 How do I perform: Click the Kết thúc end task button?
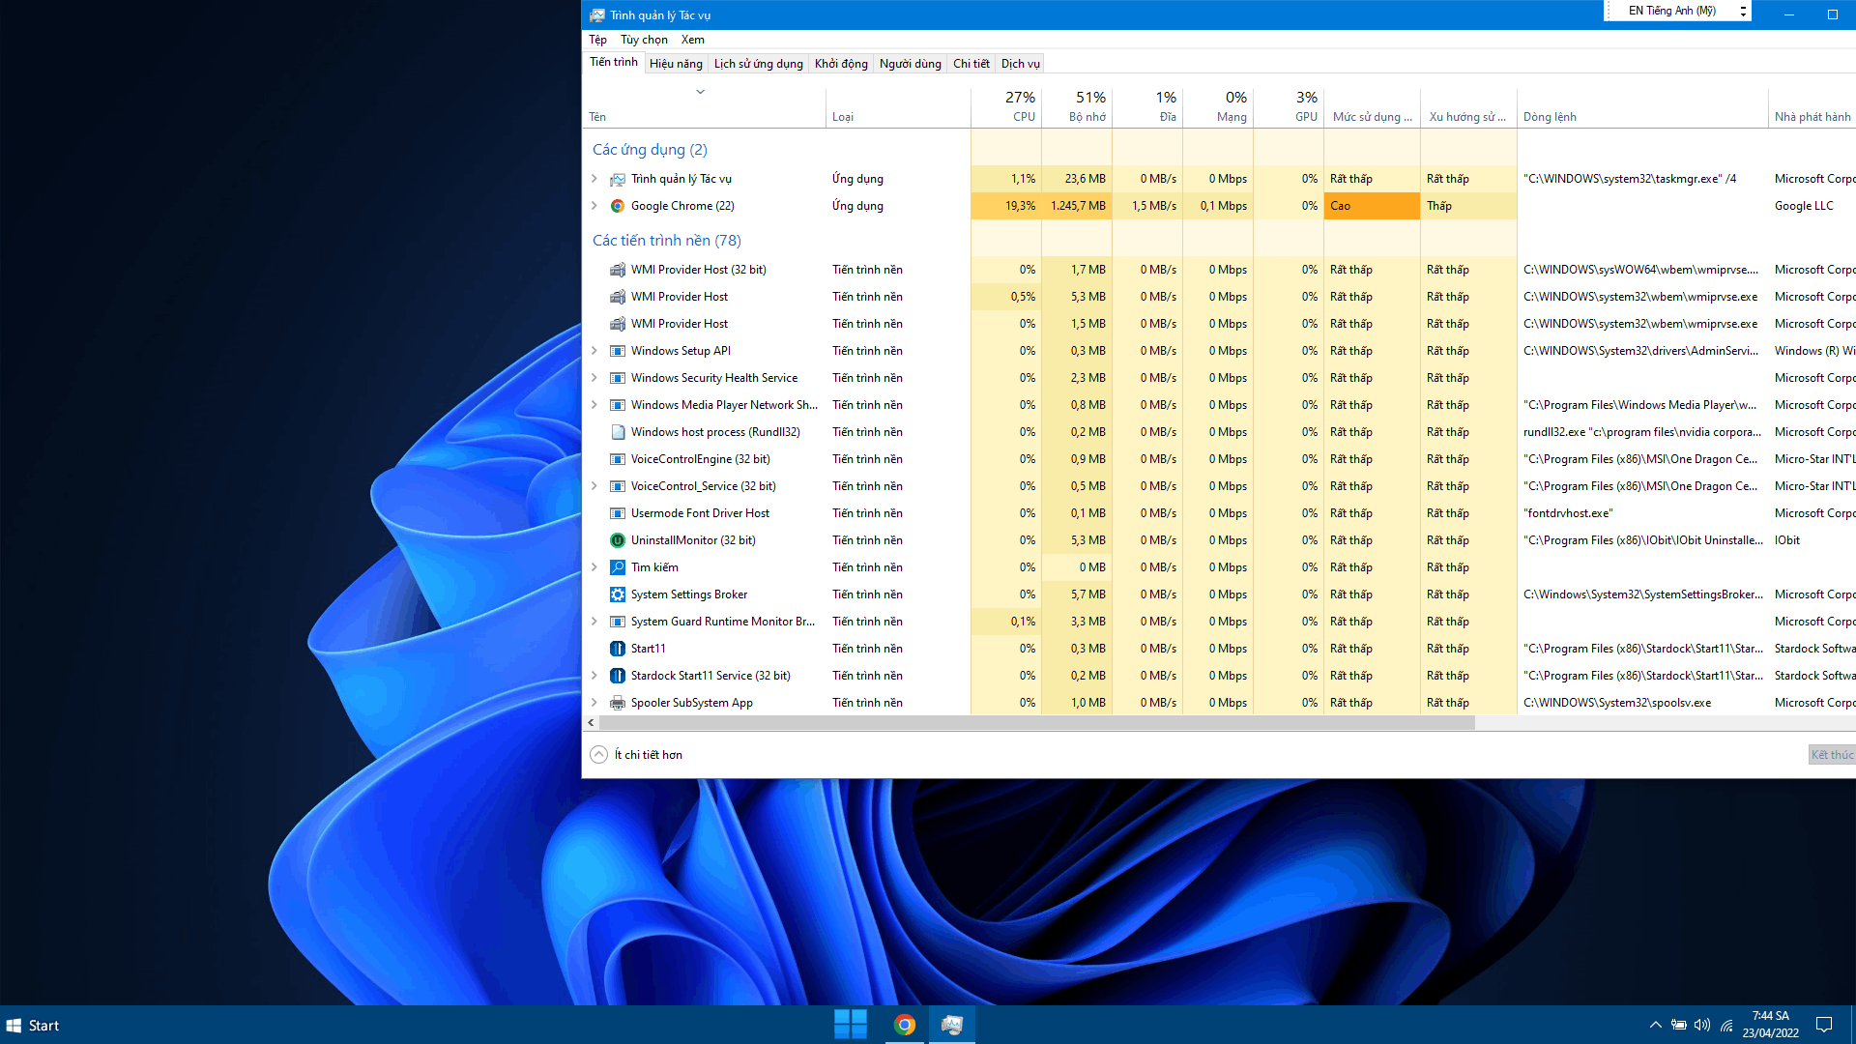pyautogui.click(x=1831, y=755)
